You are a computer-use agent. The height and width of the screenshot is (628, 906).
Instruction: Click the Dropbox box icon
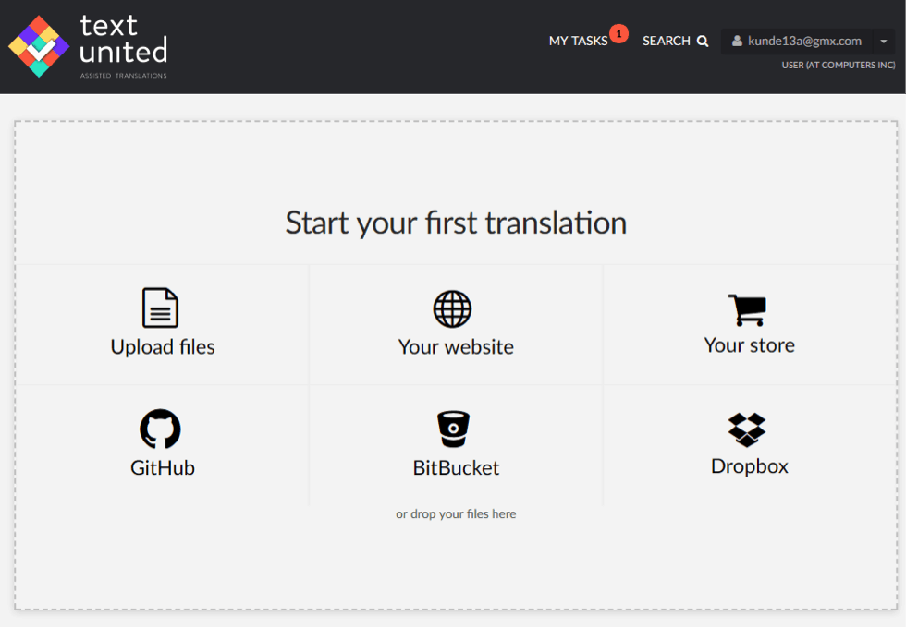747,430
